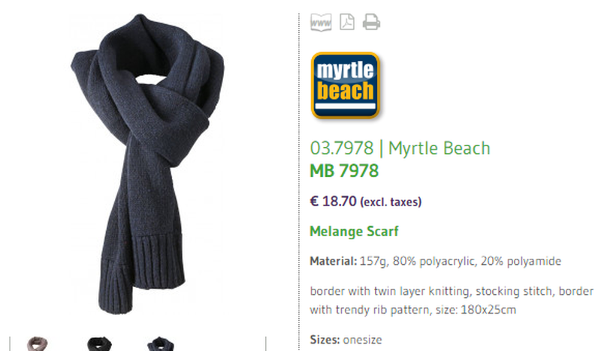This screenshot has width=601, height=351.
Task: Download the product PDF datasheet icon
Action: pyautogui.click(x=347, y=22)
